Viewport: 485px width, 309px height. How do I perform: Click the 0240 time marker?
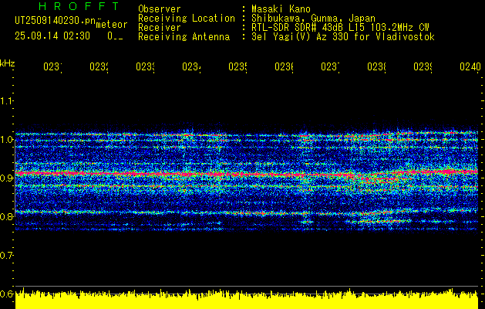tap(470, 66)
